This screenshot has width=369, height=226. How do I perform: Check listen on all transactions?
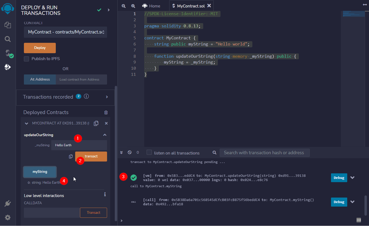click(149, 152)
